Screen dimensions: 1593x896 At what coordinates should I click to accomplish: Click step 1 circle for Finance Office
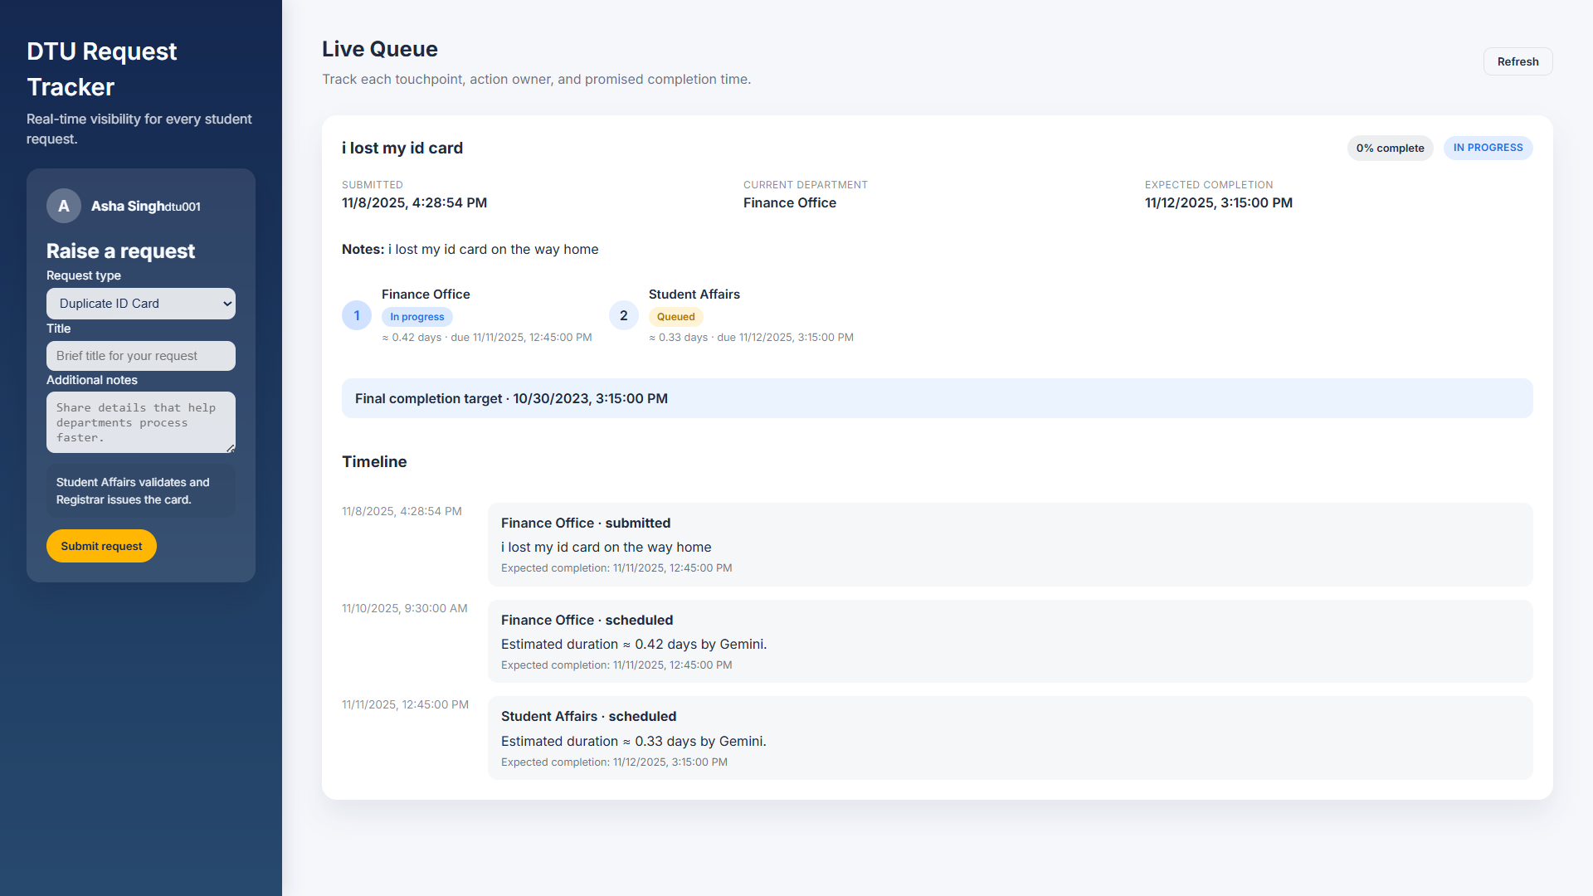tap(357, 315)
